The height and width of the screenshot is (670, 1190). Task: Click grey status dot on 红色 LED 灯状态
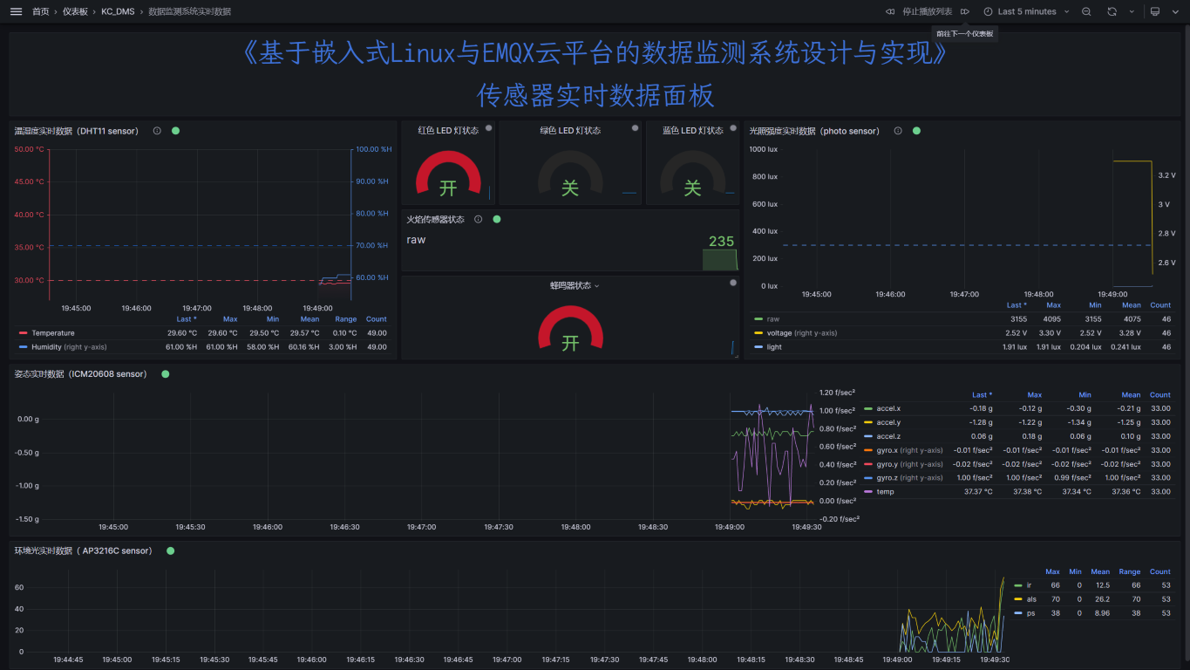click(x=488, y=128)
